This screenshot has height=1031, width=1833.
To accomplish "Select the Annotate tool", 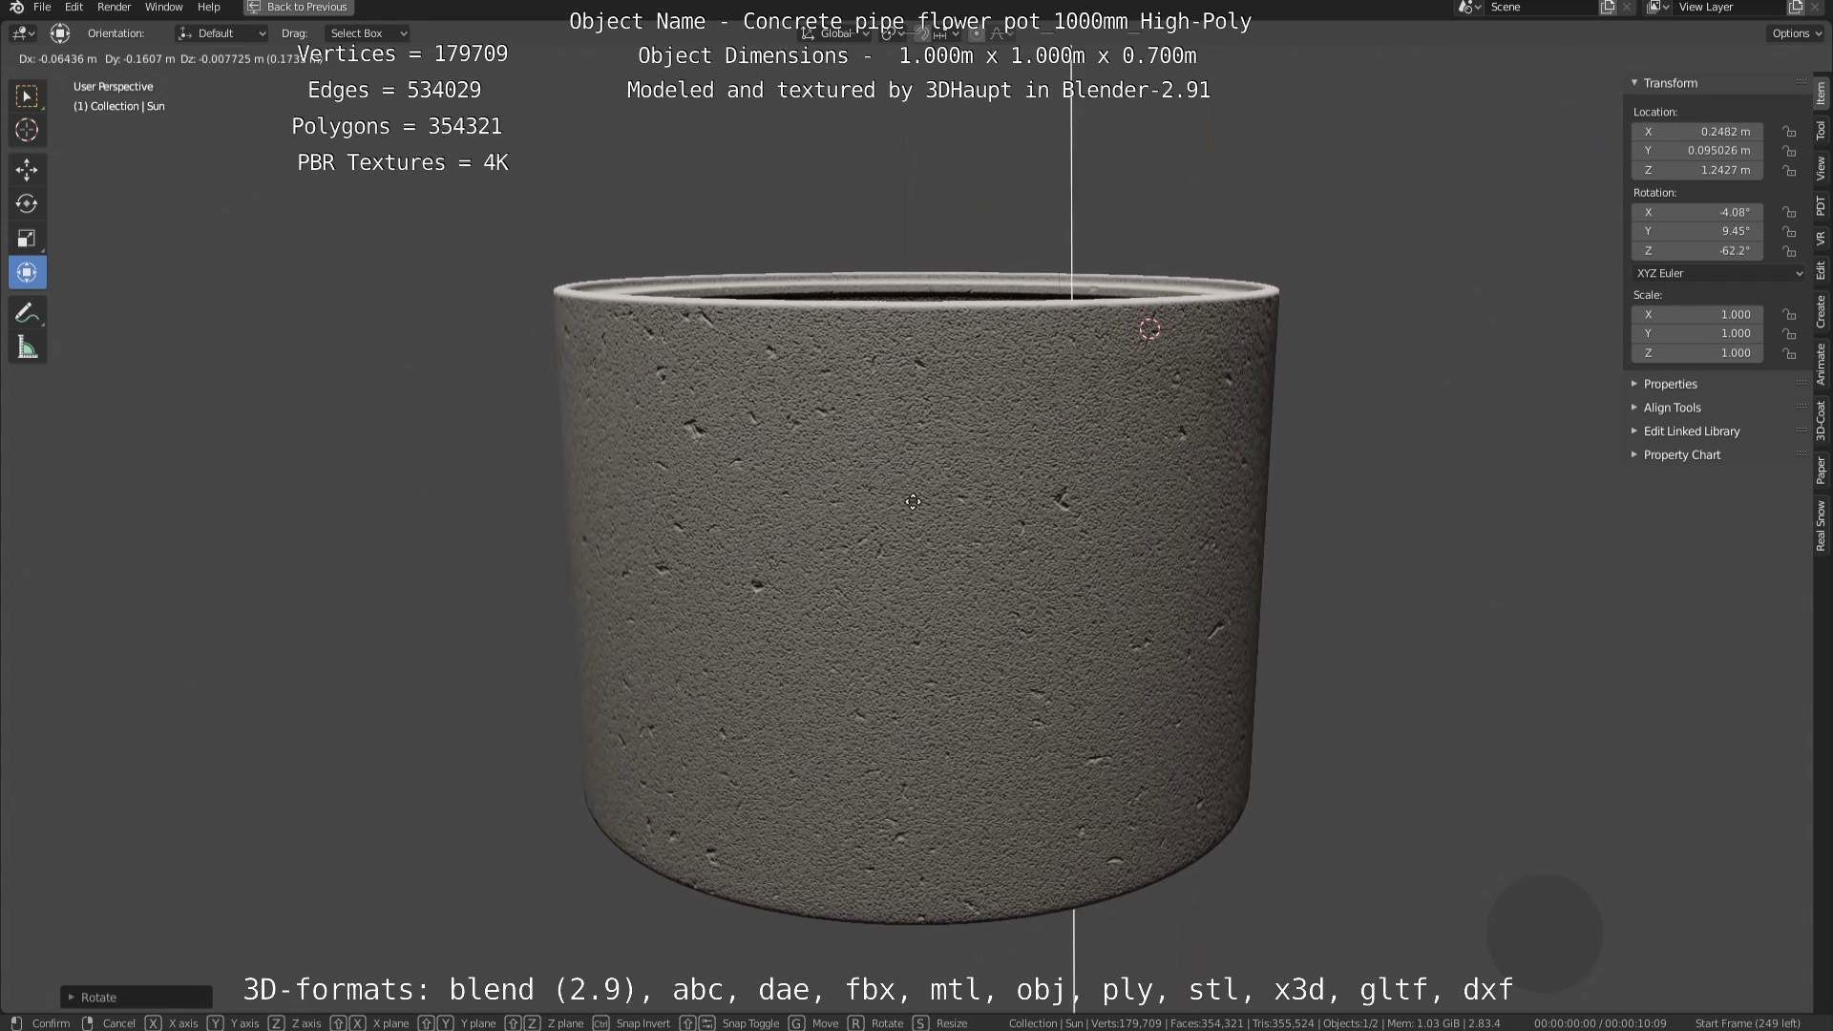I will 27,313.
